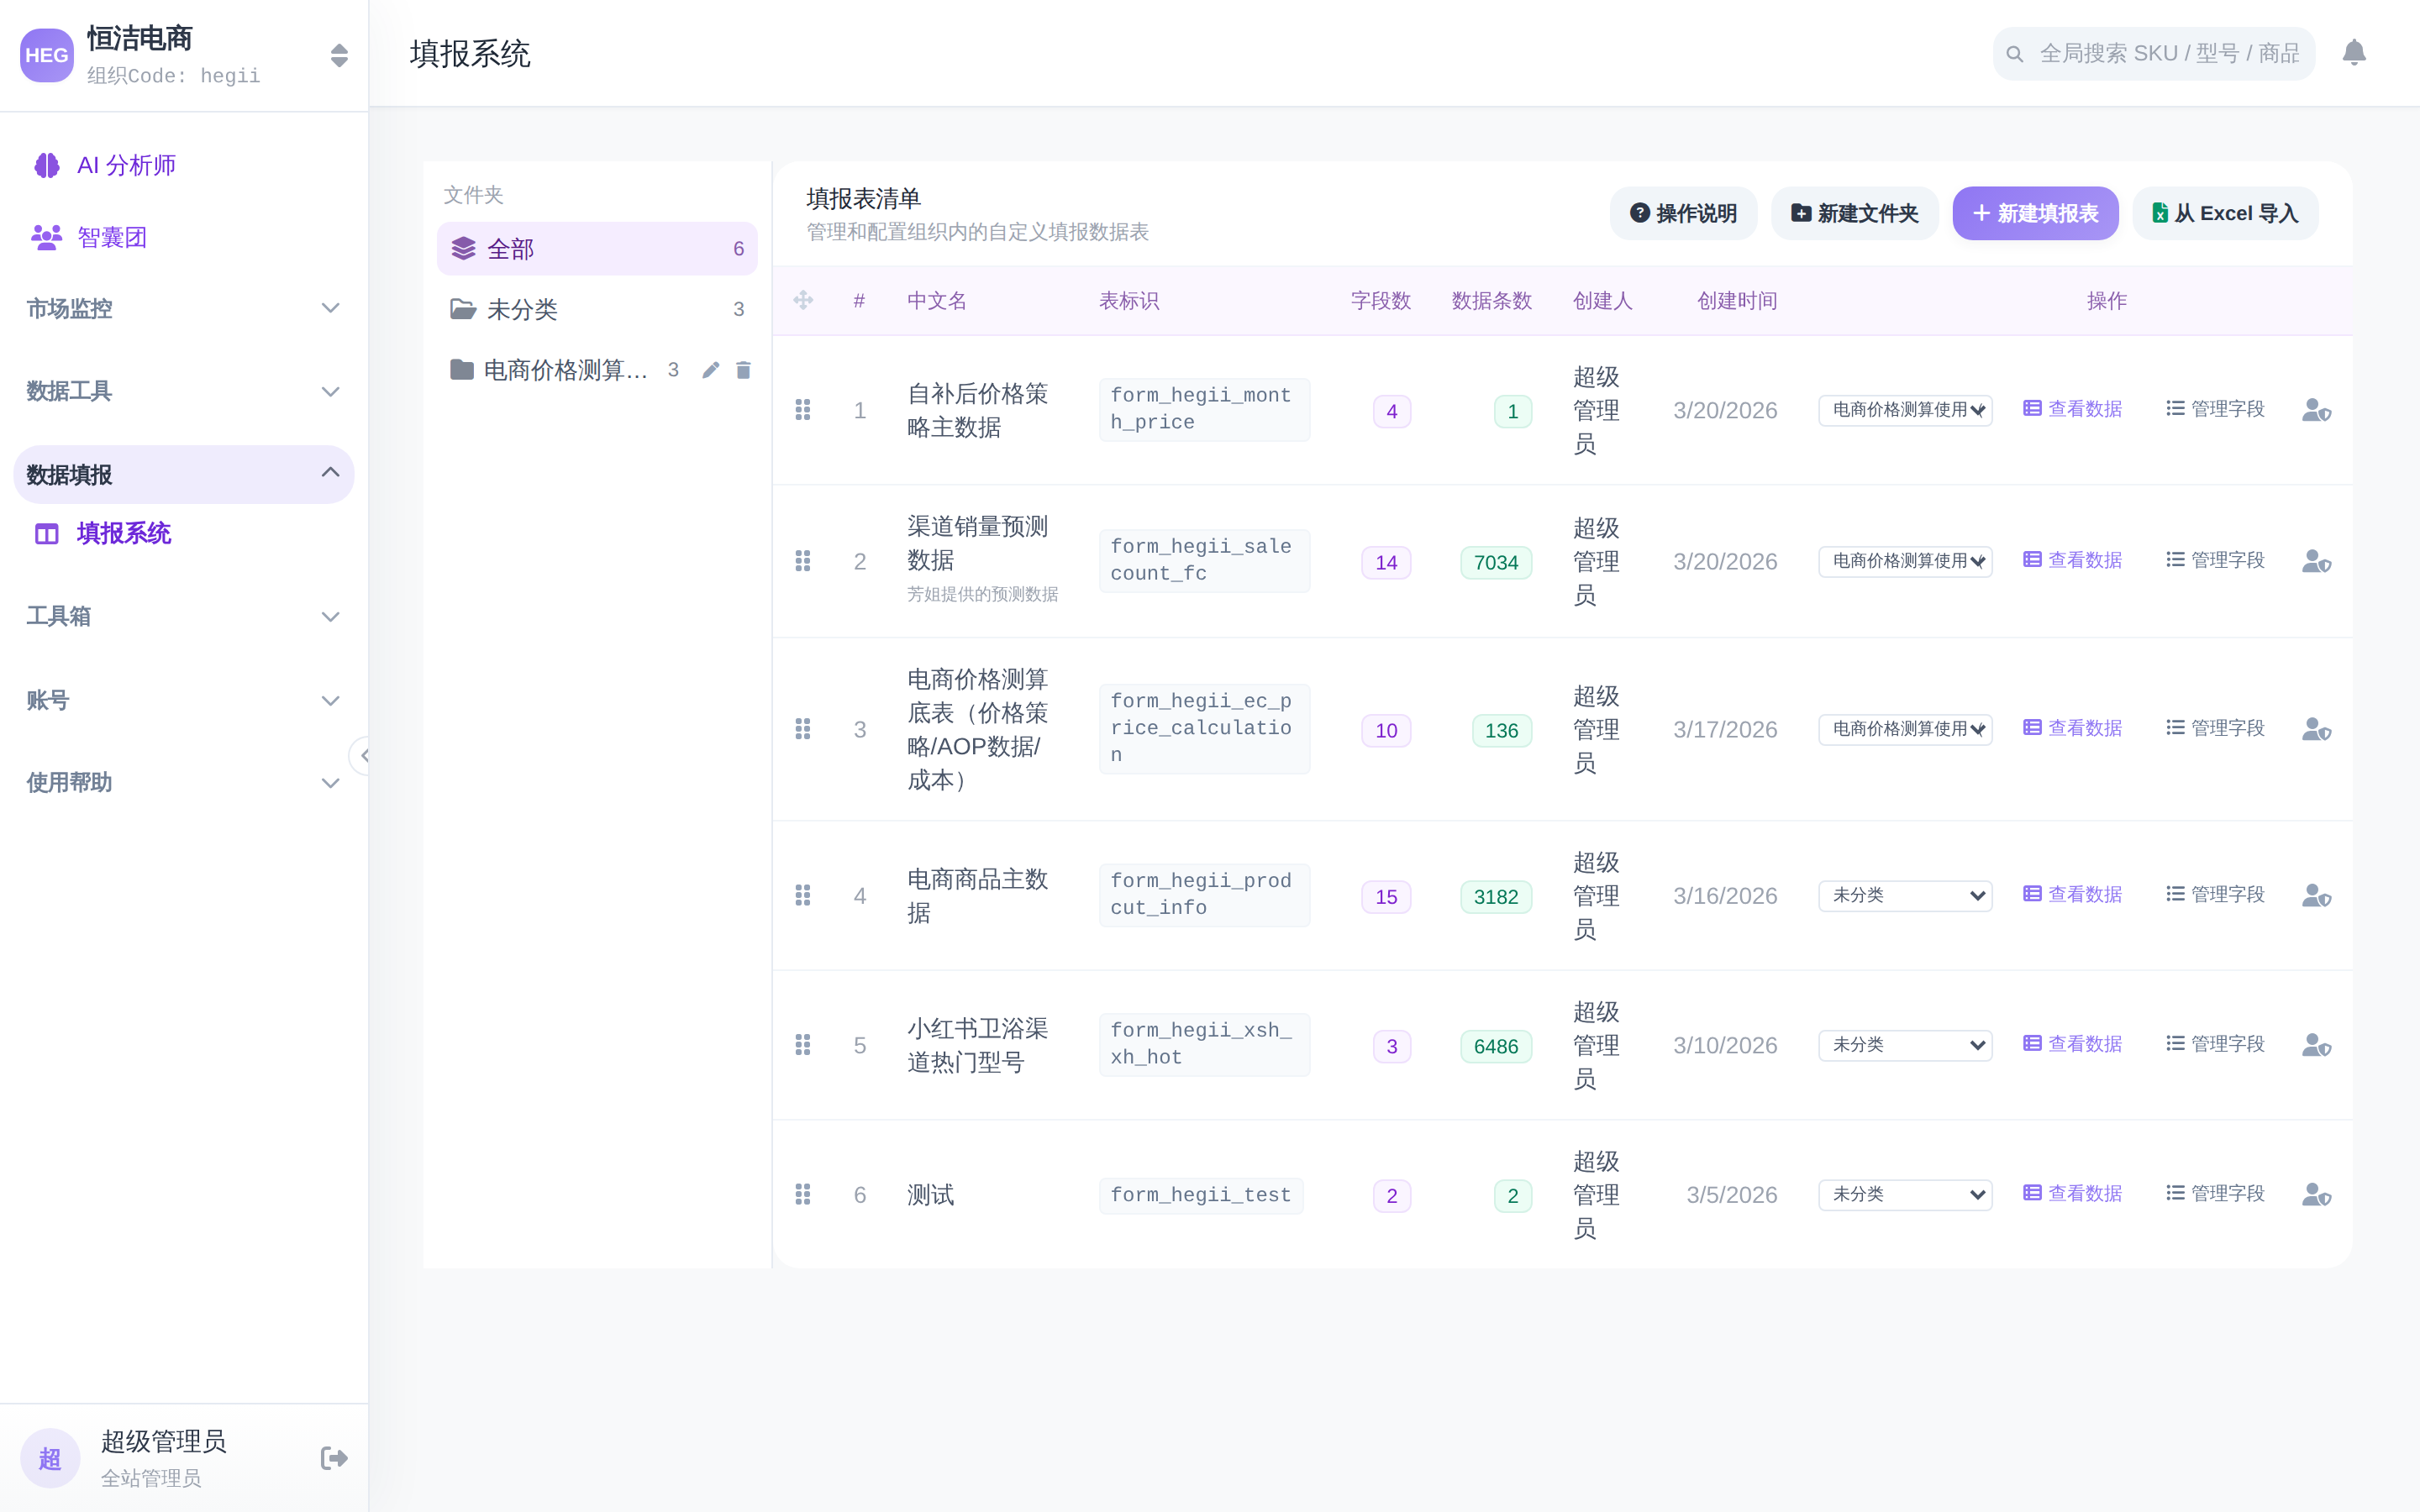Click the 6486 record count badge

pos(1495,1046)
